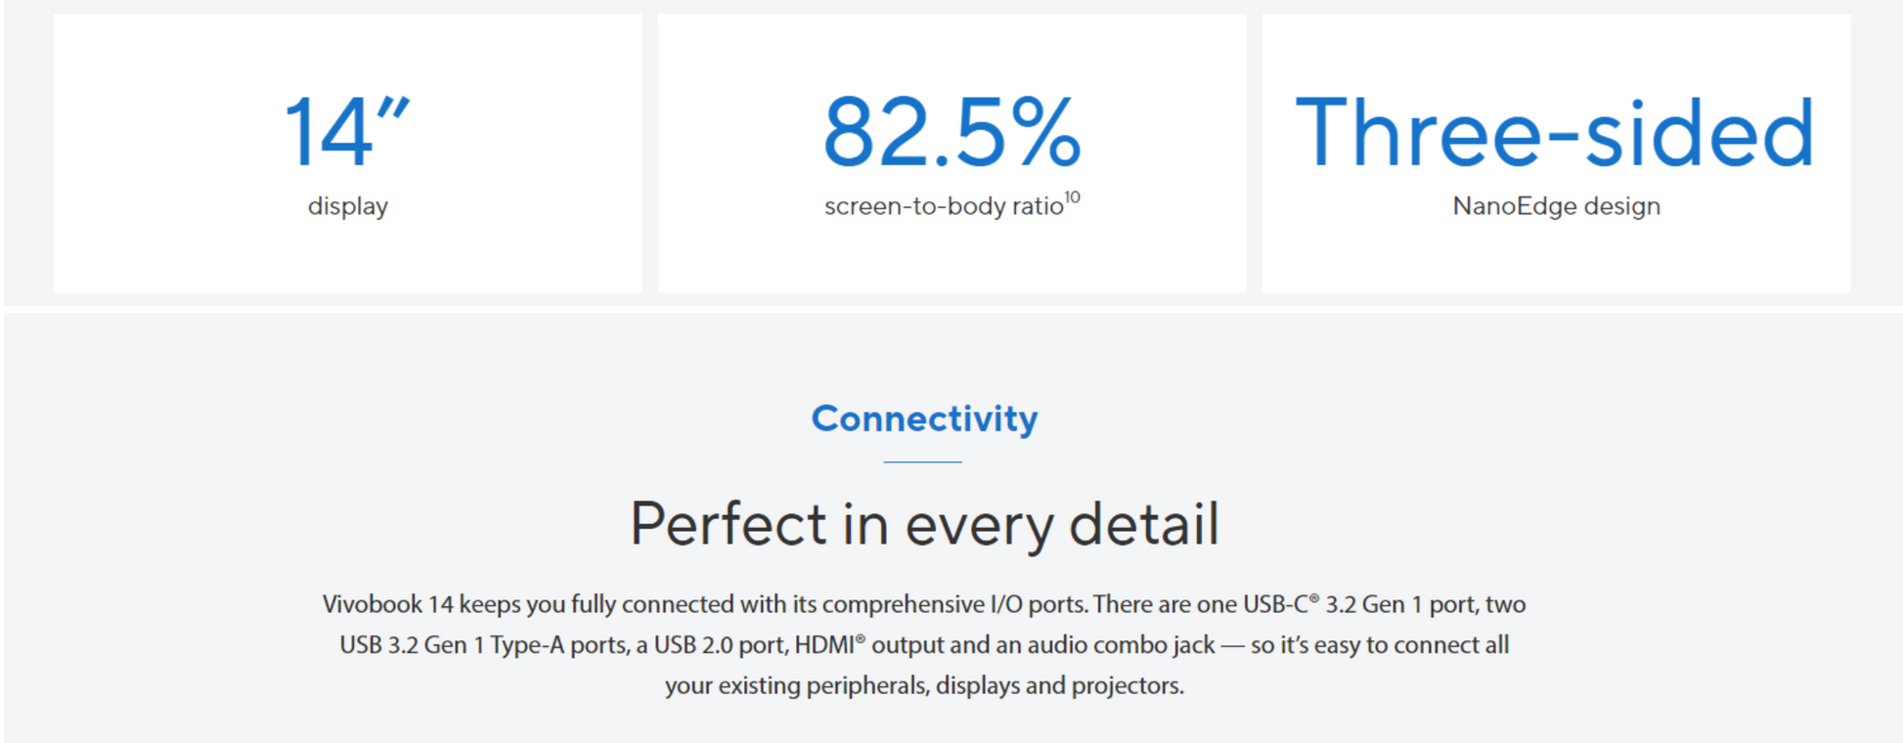
Task: Click "I/O ports" in the description
Action: [x=1039, y=604]
